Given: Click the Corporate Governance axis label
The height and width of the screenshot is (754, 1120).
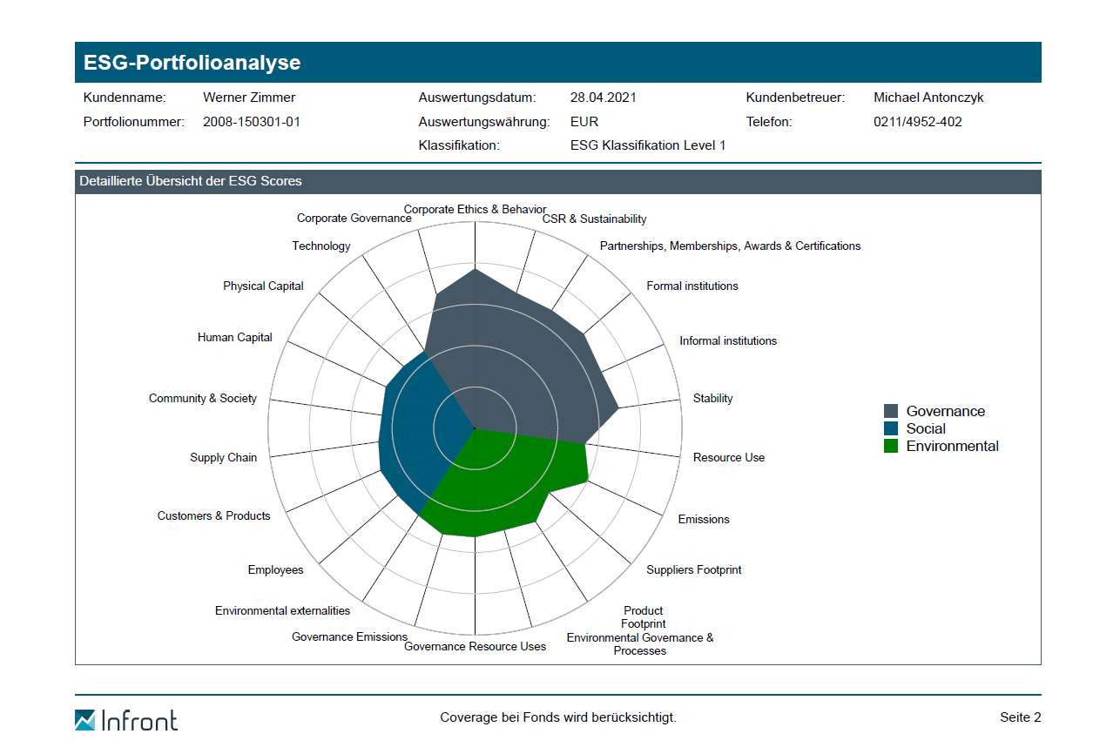Looking at the screenshot, I should [x=354, y=219].
